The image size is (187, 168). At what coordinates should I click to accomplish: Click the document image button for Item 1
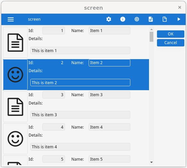tap(15, 42)
